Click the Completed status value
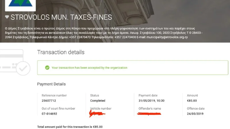The height and width of the screenshot is (129, 230). point(98,101)
